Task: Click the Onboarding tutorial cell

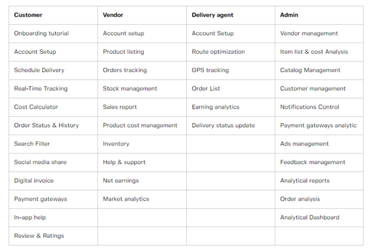Action: point(41,33)
